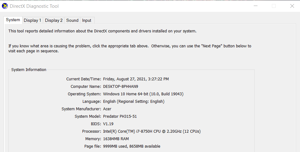
Task: Click the Current Date/Time value
Action: pyautogui.click(x=136, y=79)
